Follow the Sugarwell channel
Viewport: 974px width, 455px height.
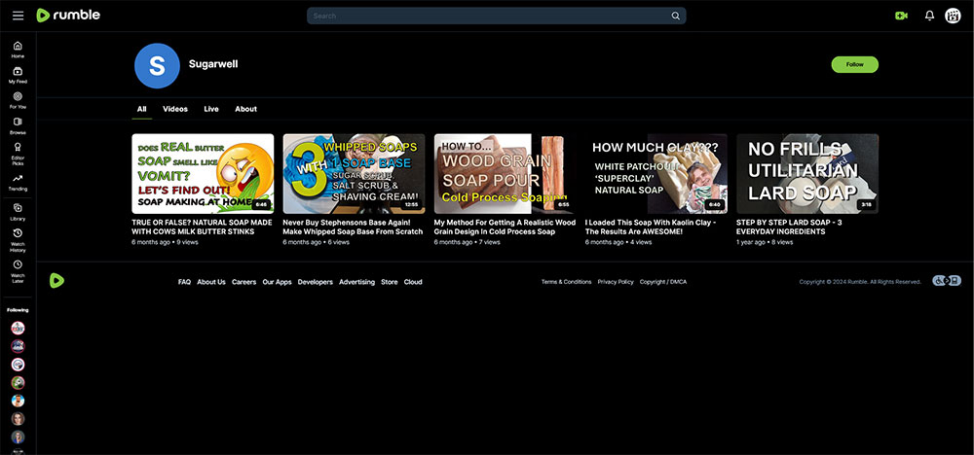pyautogui.click(x=855, y=64)
